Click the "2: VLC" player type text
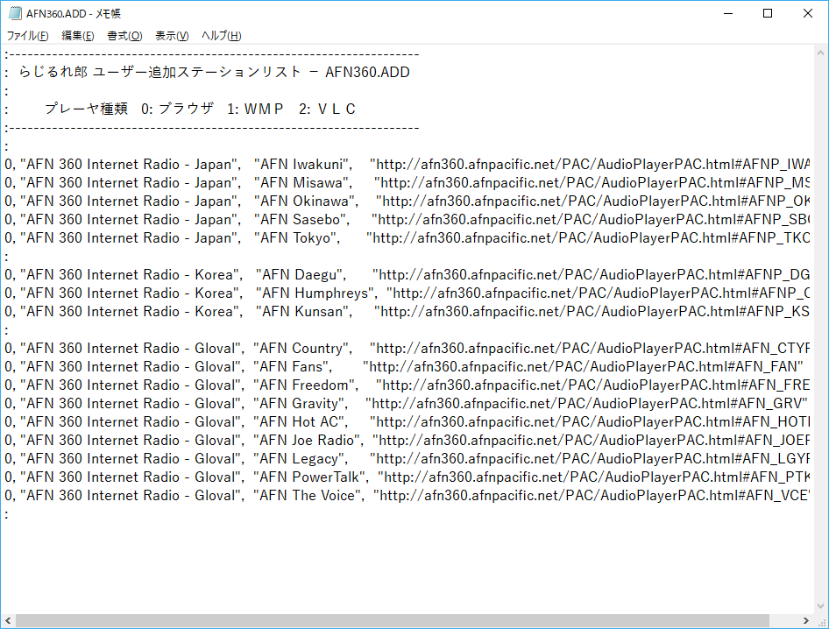829x629 pixels. coord(327,109)
